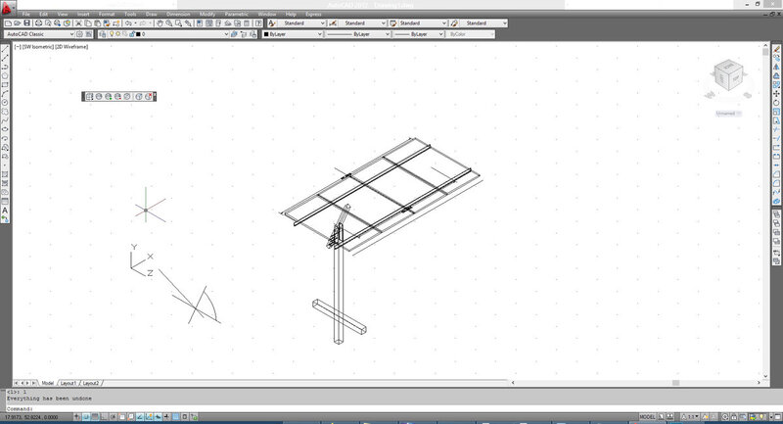The height and width of the screenshot is (424, 783).
Task: Click the [2D Wireframe] visual style label
Action: click(71, 47)
